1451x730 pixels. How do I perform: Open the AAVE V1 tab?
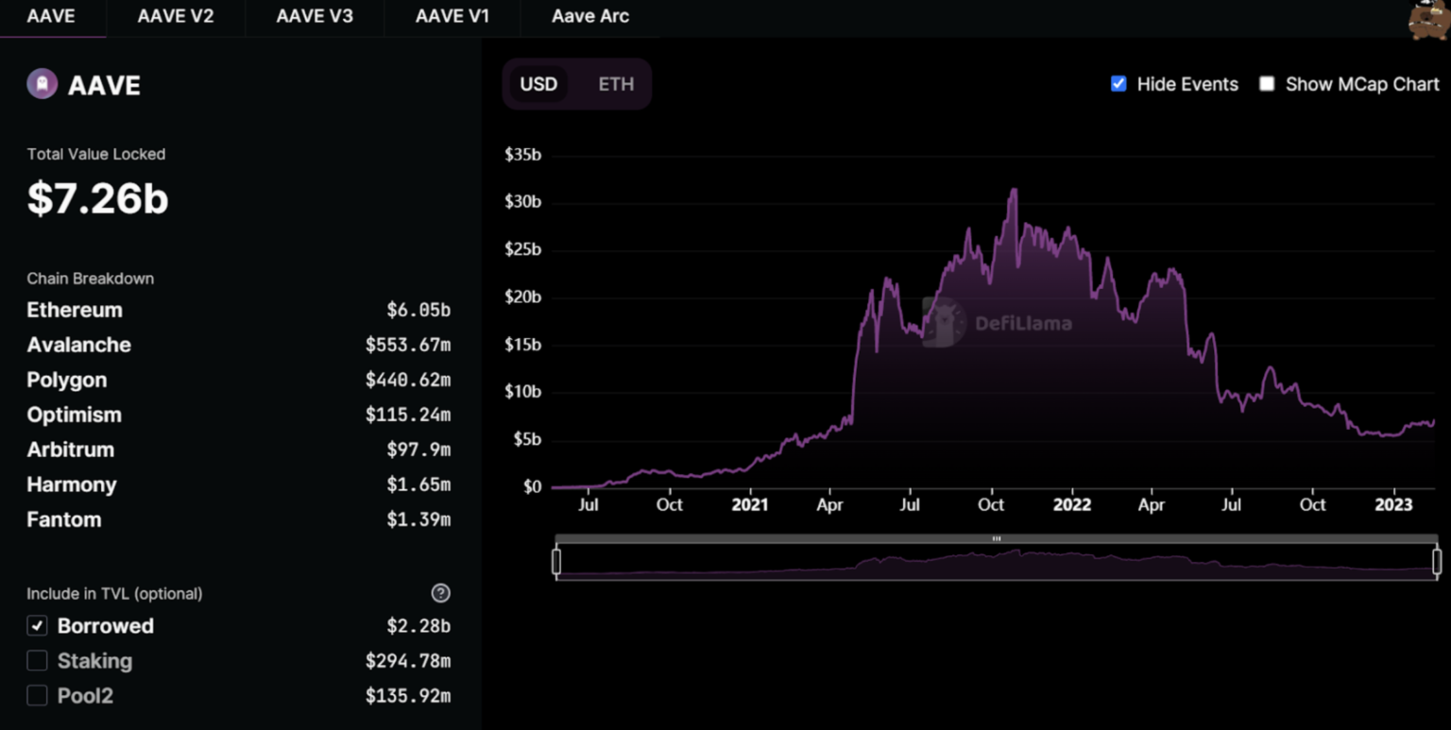pos(452,17)
